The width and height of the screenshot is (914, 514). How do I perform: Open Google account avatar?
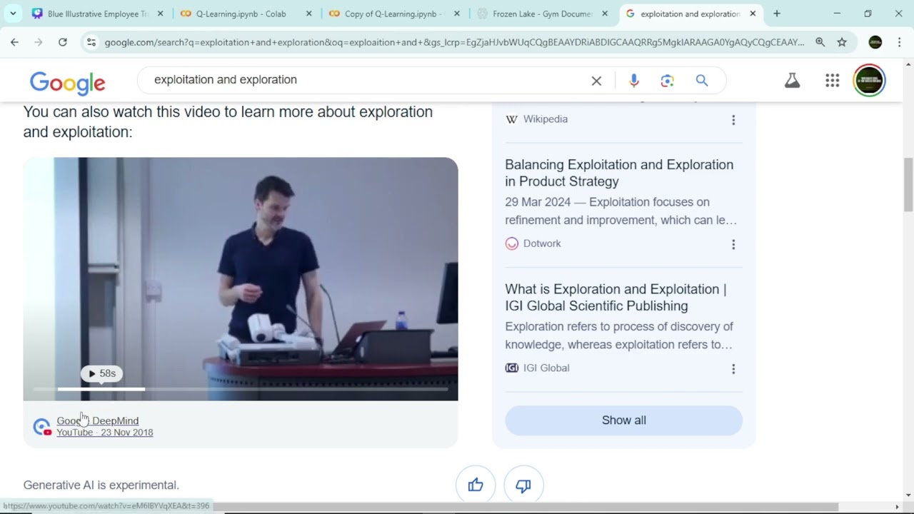pos(869,80)
